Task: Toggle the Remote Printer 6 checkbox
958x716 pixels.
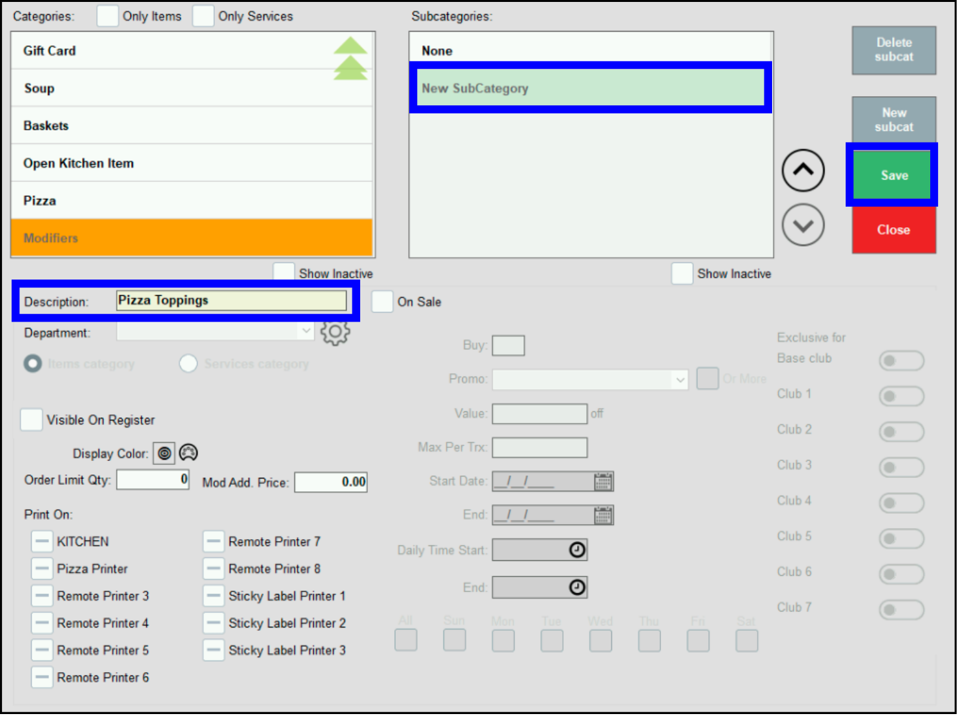Action: point(42,677)
